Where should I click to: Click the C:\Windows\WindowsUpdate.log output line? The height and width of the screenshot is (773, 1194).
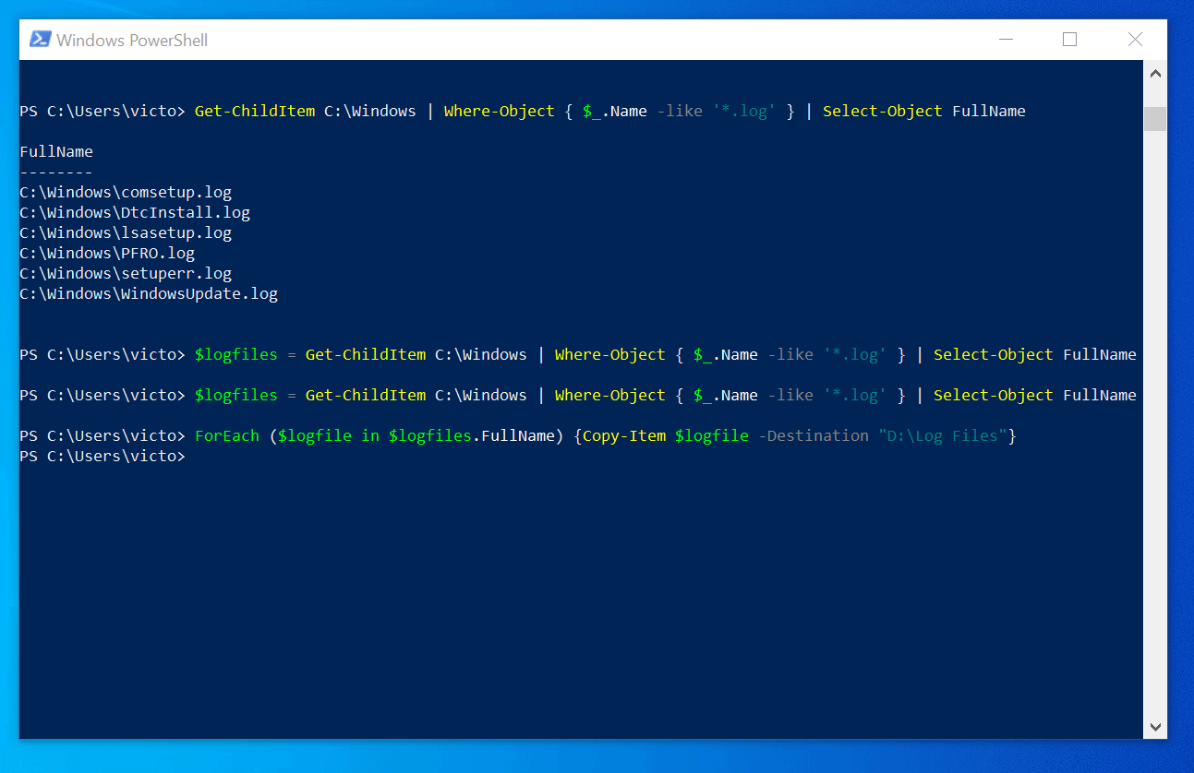[149, 294]
